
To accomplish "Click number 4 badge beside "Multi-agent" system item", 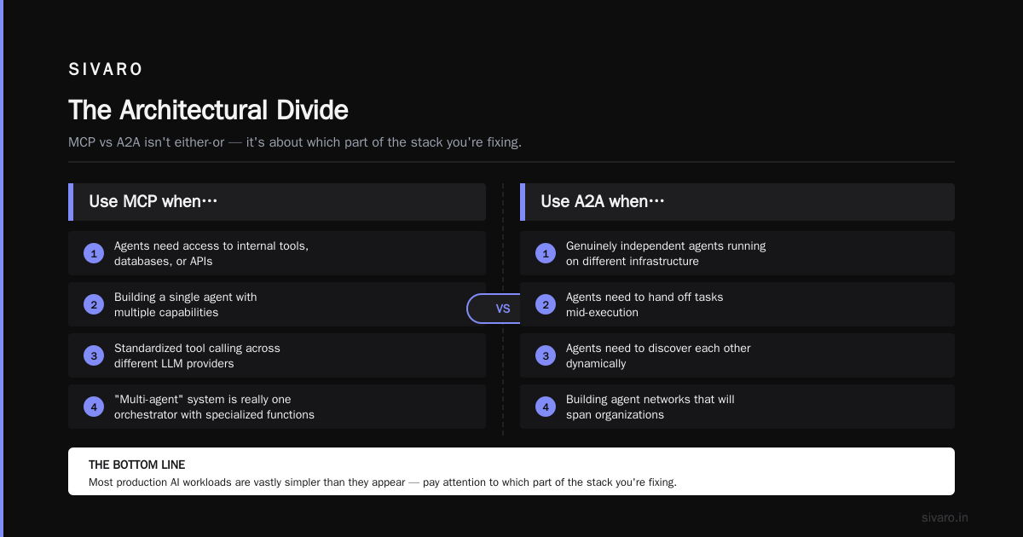I will (x=94, y=407).
